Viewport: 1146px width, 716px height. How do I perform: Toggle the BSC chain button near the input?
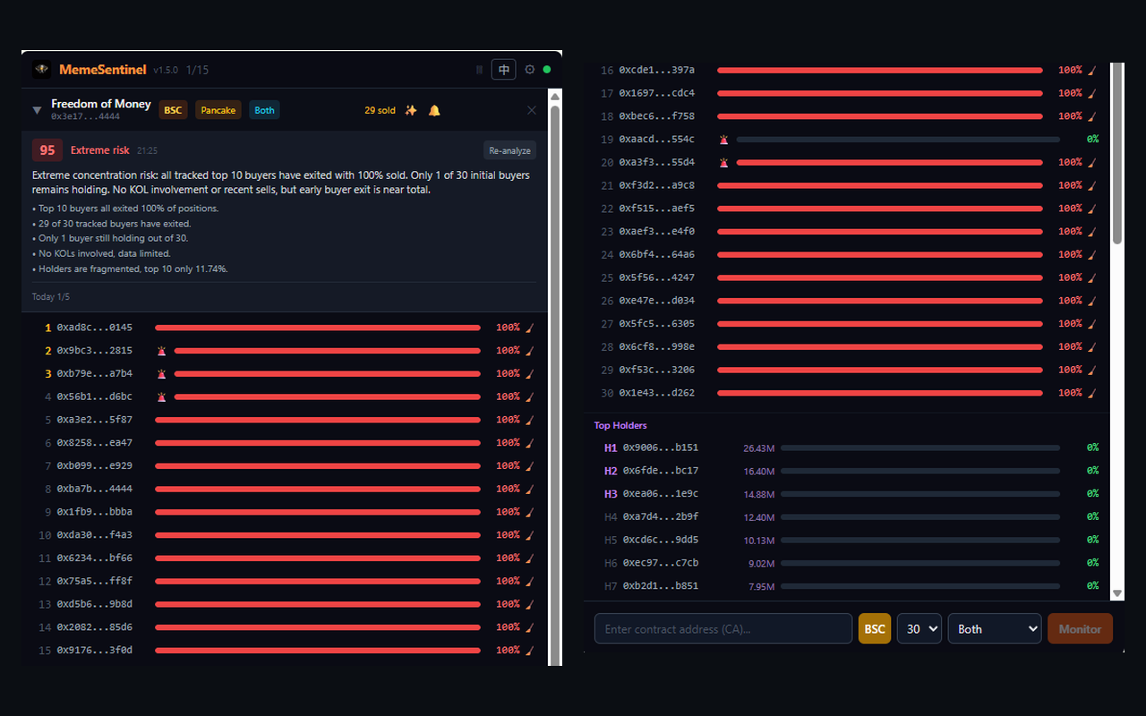875,628
